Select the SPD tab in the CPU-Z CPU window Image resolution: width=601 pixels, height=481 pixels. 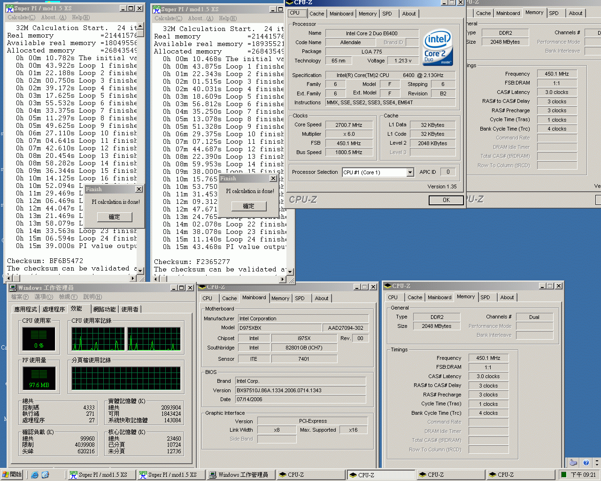click(x=387, y=14)
